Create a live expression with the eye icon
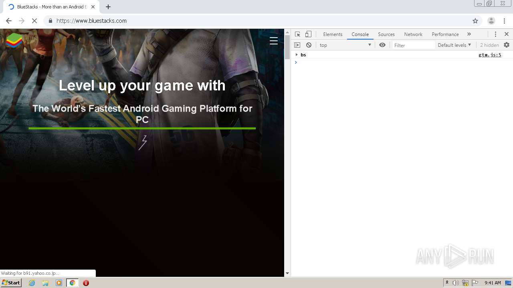The height and width of the screenshot is (288, 513). (382, 45)
